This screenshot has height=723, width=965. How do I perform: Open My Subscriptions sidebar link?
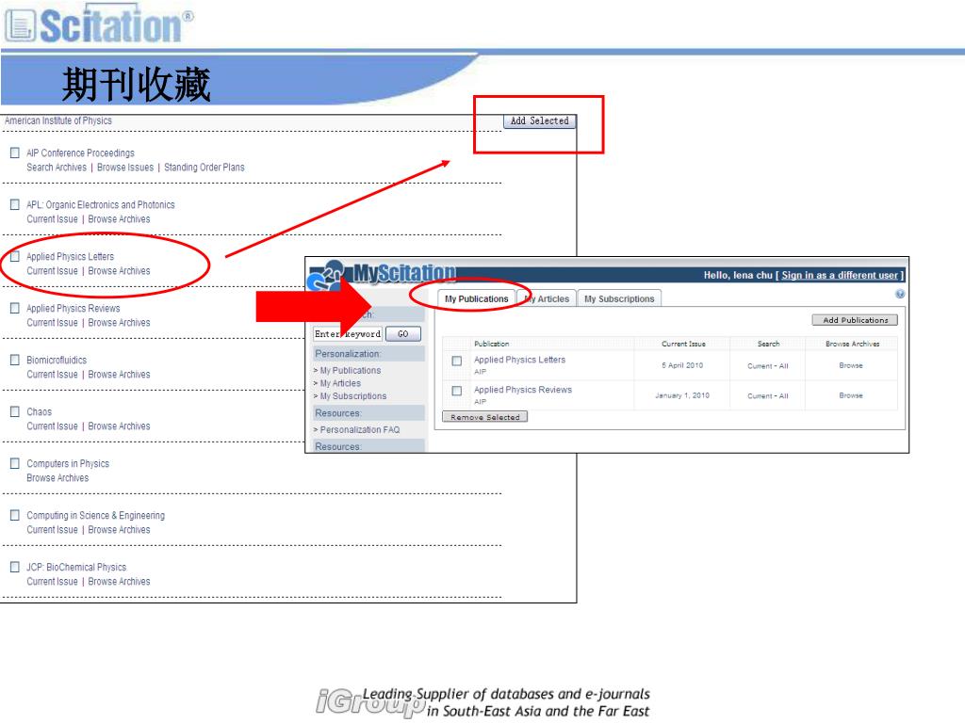[353, 396]
